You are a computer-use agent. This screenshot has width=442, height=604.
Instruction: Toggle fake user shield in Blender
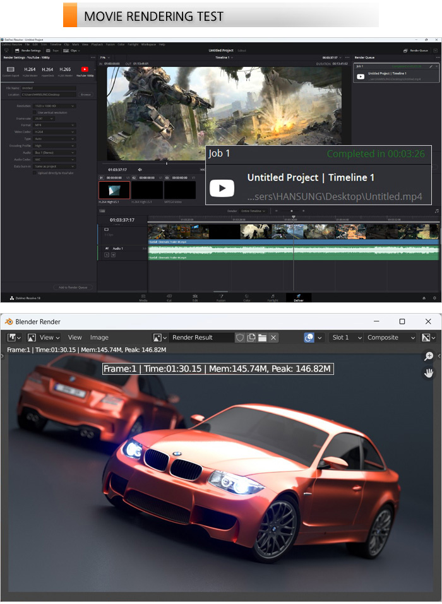tap(240, 338)
